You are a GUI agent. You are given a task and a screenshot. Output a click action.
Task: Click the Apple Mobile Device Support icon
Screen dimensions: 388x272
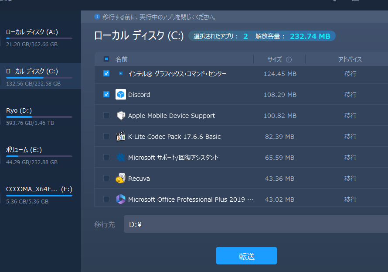121,116
